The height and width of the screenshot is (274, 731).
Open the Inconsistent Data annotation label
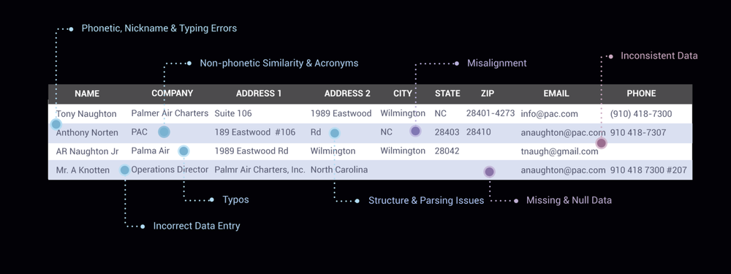pos(659,56)
